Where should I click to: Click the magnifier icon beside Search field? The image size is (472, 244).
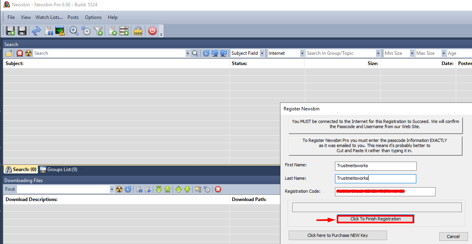[x=195, y=53]
